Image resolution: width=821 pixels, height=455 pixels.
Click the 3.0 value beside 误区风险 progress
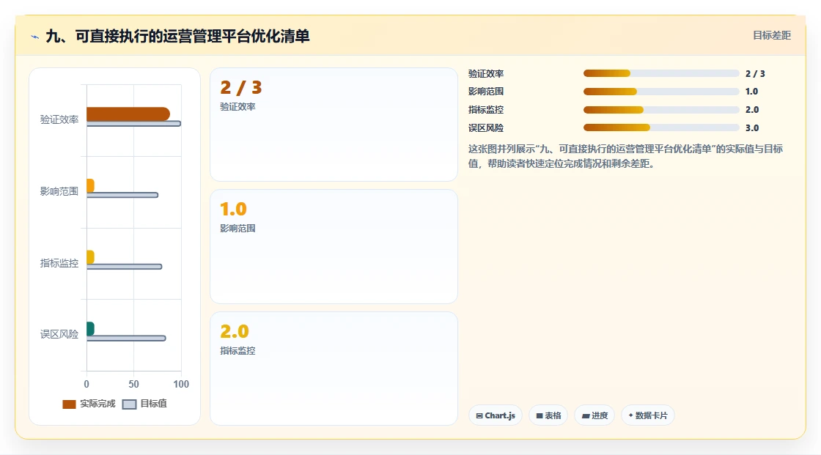(x=752, y=127)
